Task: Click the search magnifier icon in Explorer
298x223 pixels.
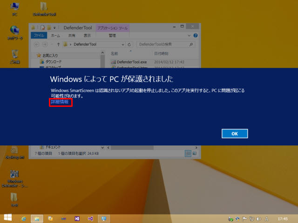Action: click(191, 45)
